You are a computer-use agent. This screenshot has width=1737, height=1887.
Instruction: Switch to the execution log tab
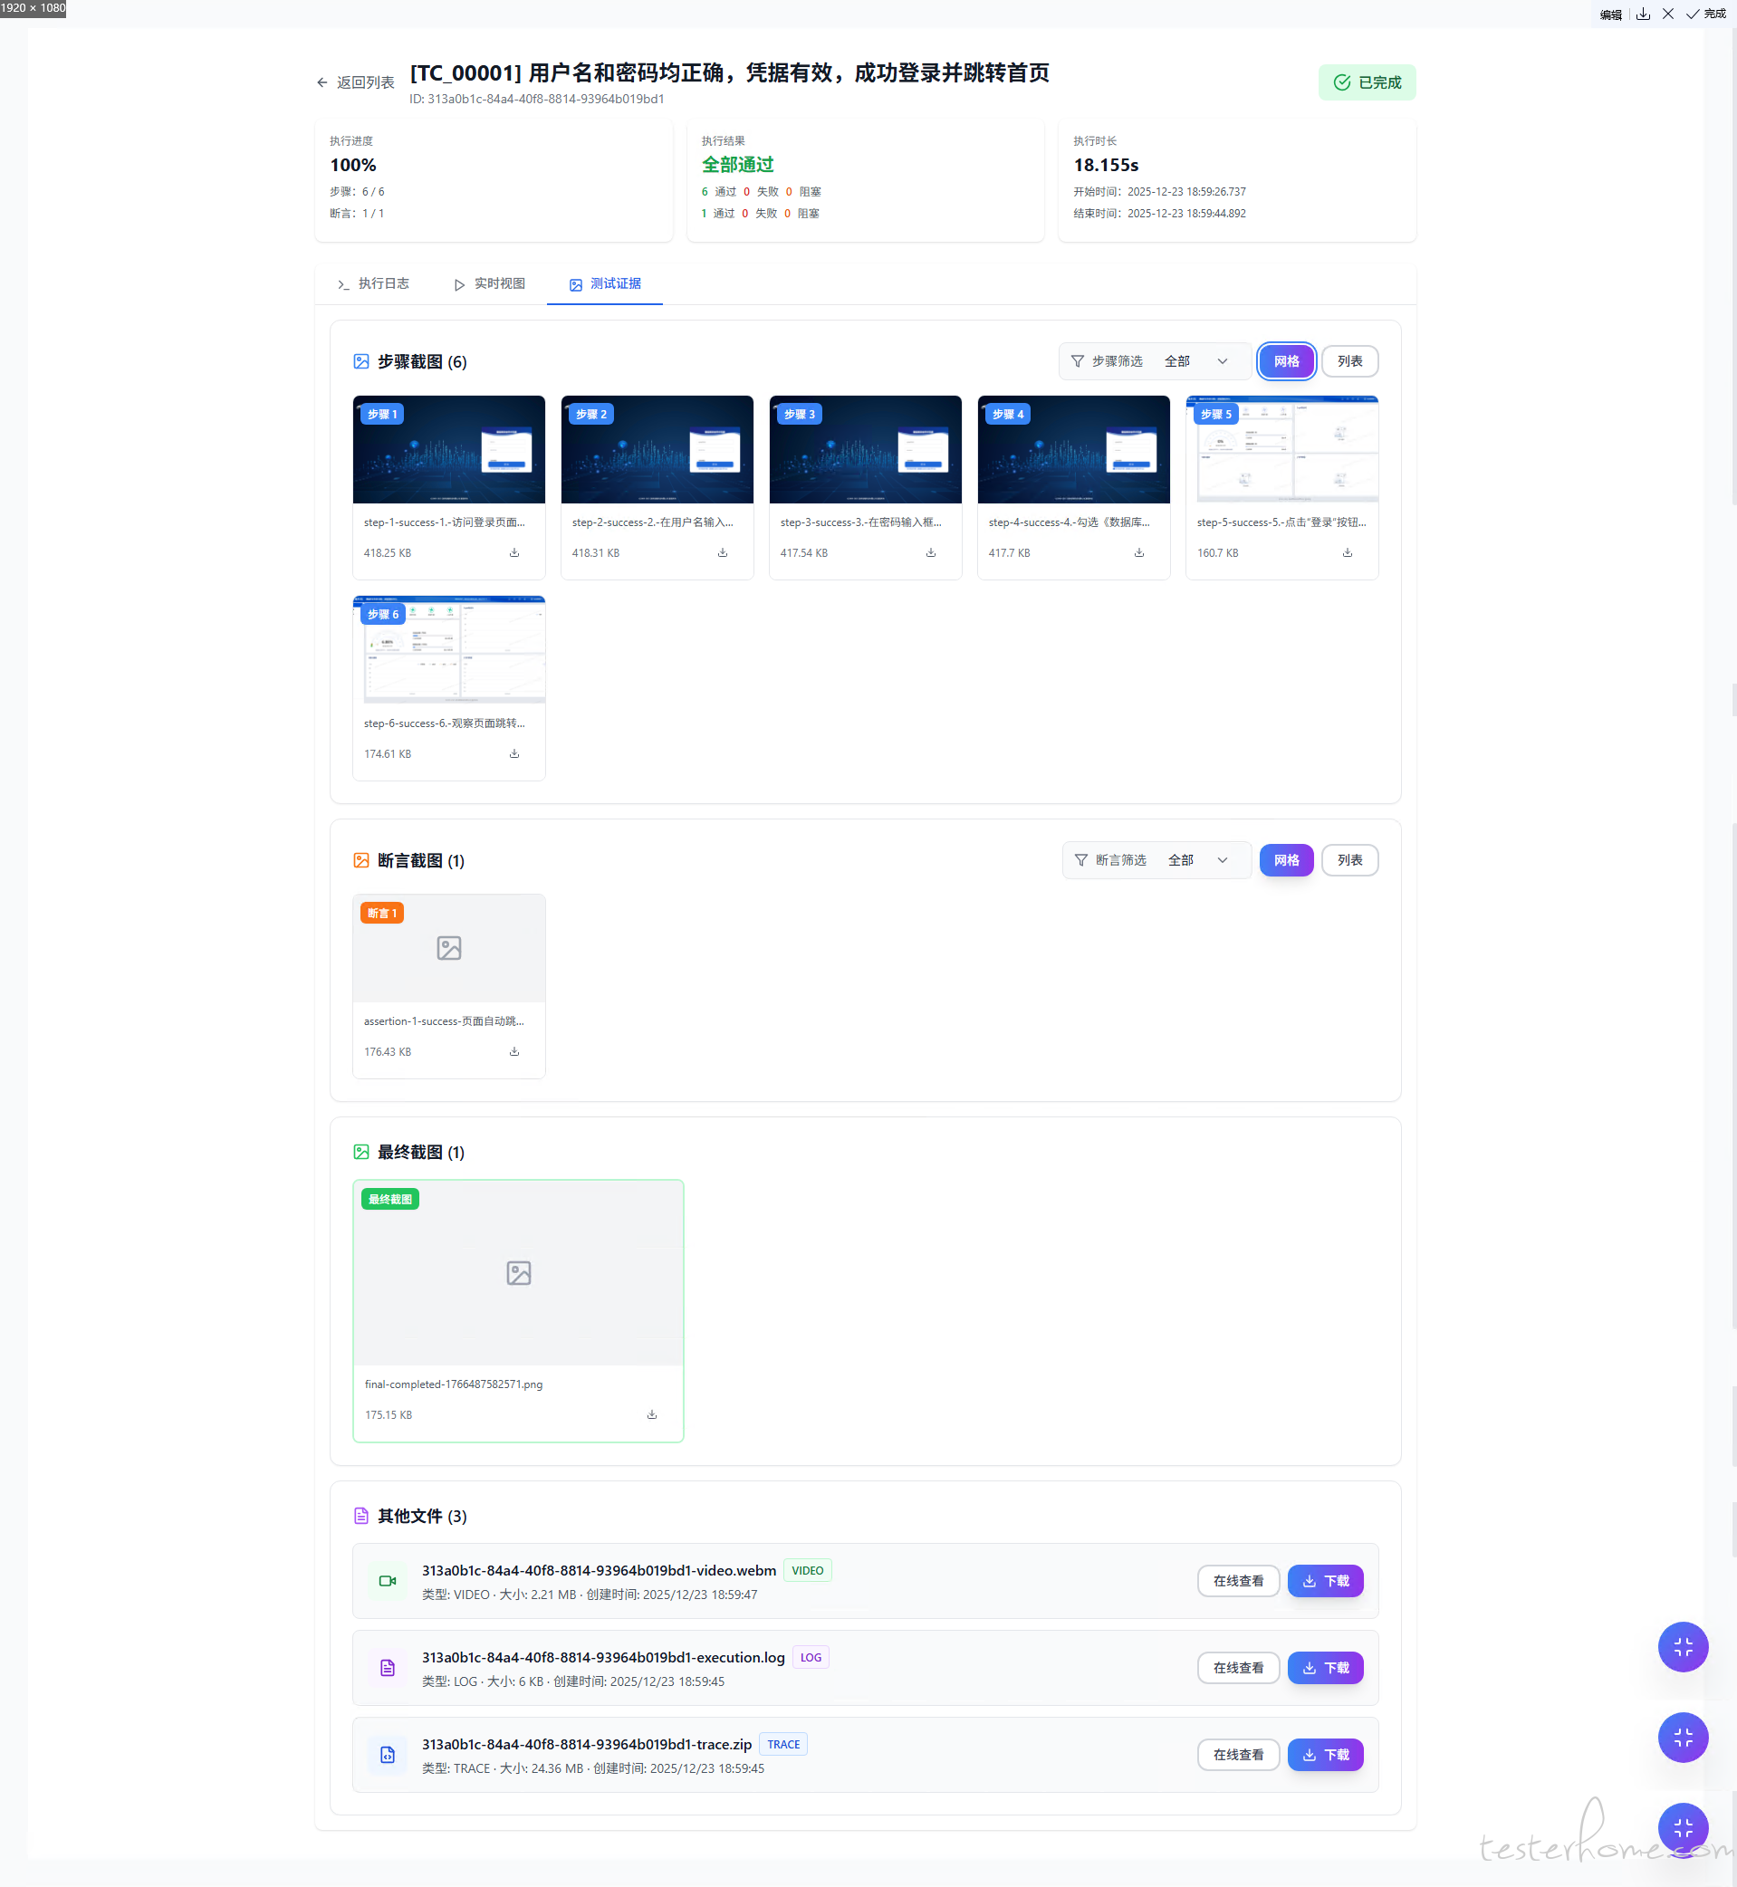373,283
